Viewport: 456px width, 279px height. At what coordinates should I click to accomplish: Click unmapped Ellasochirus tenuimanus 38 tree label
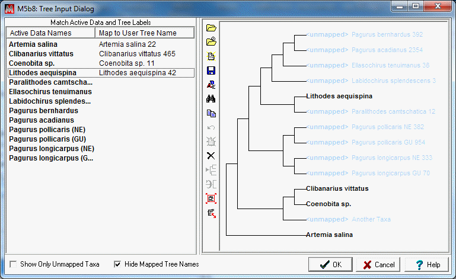pos(368,65)
